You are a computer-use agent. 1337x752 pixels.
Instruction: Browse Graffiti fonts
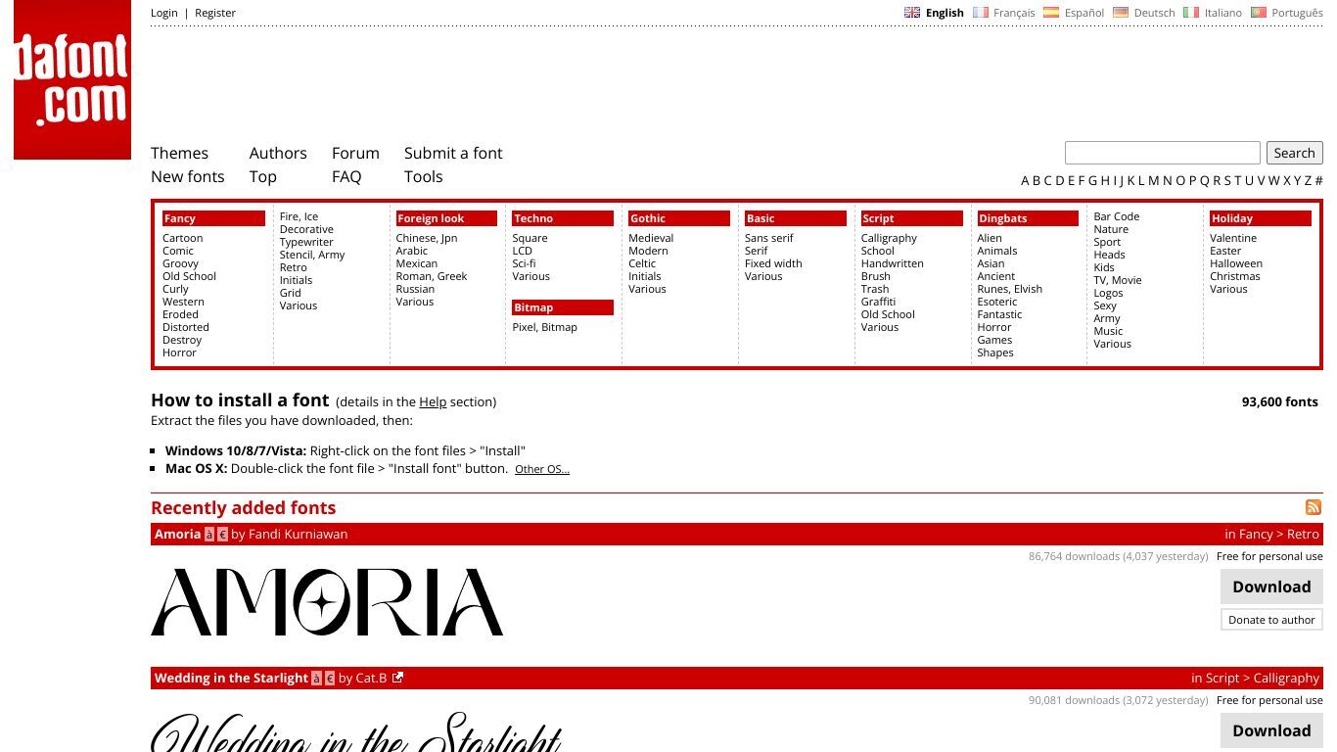879,302
